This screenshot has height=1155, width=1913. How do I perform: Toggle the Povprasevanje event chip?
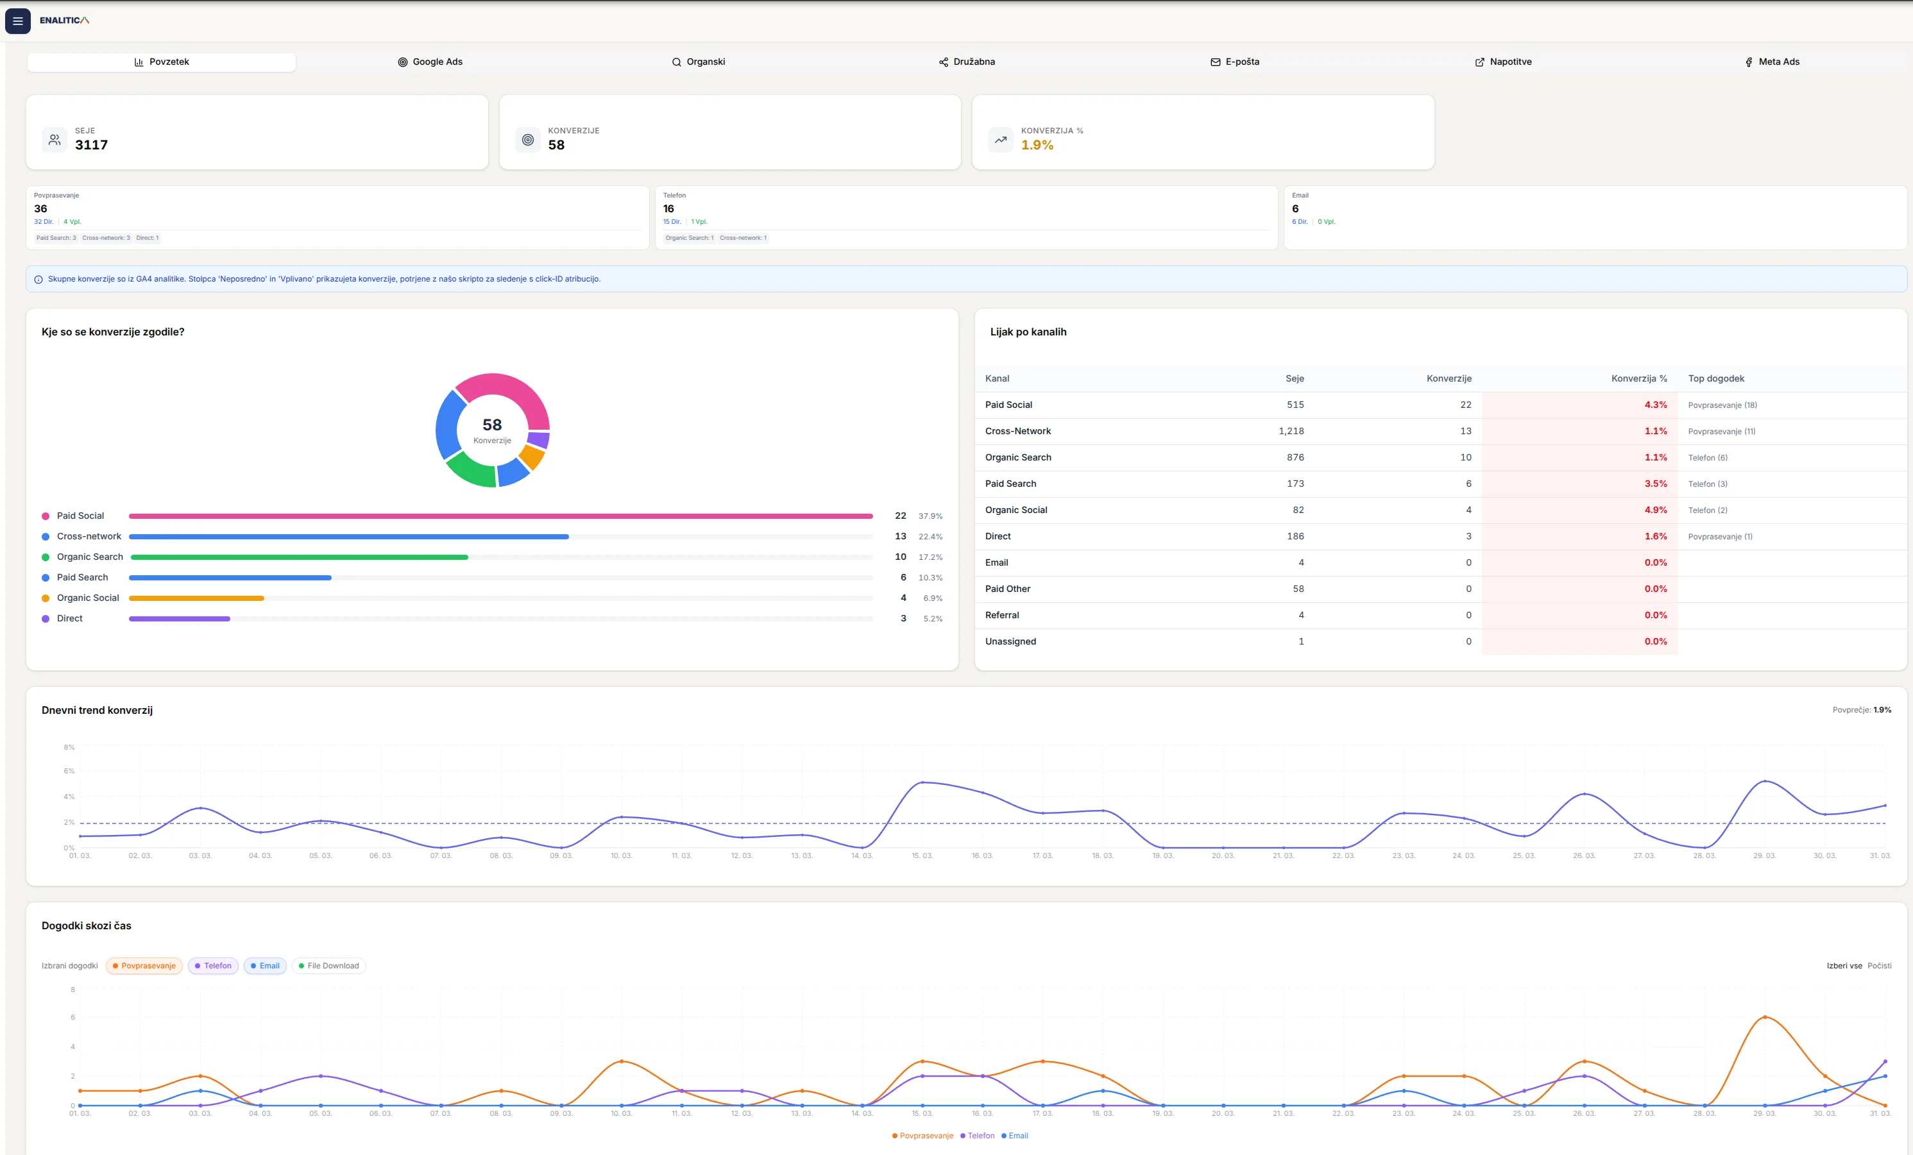click(x=144, y=966)
